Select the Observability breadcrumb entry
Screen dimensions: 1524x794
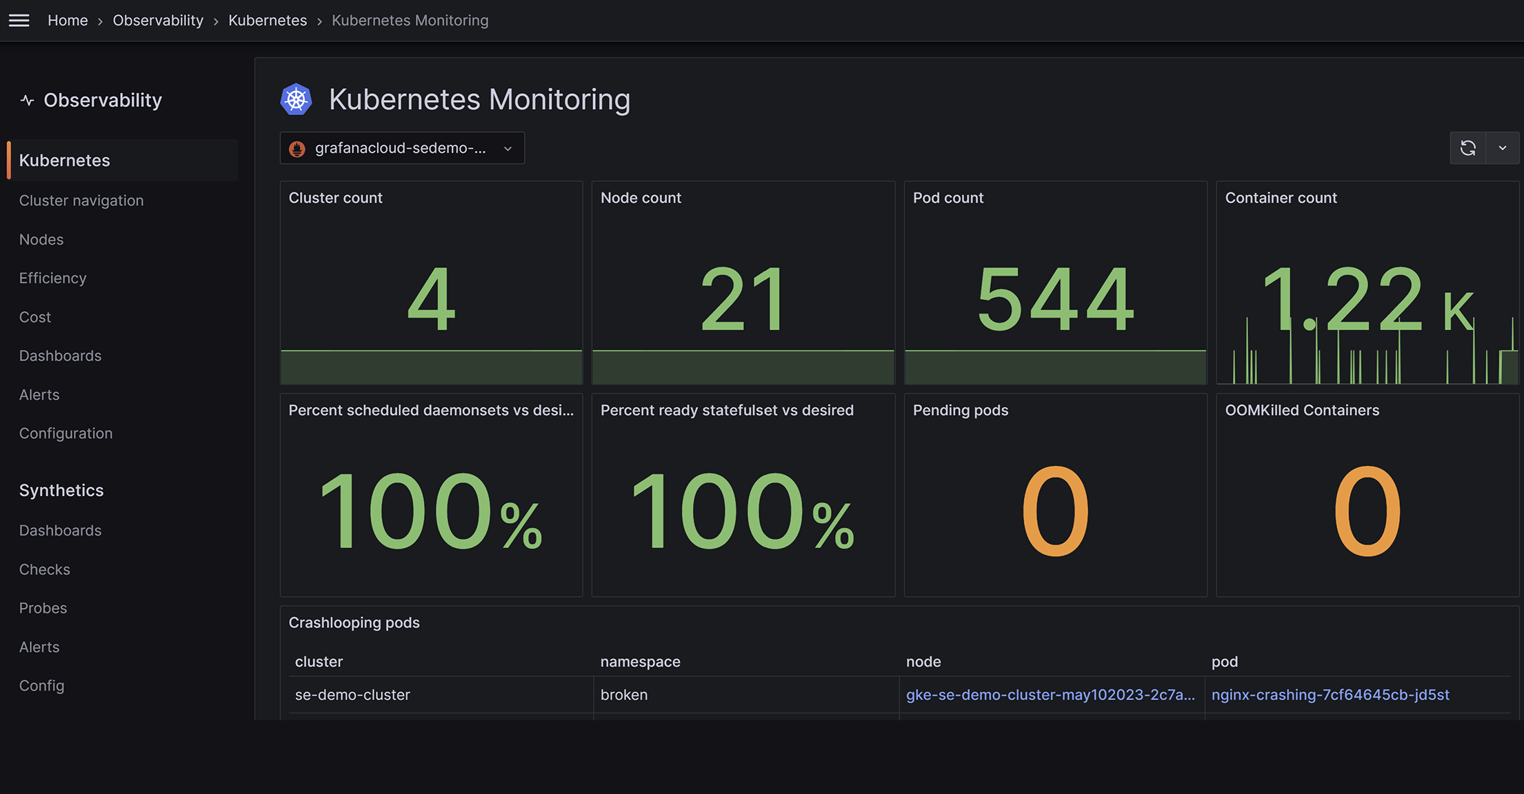coord(158,20)
